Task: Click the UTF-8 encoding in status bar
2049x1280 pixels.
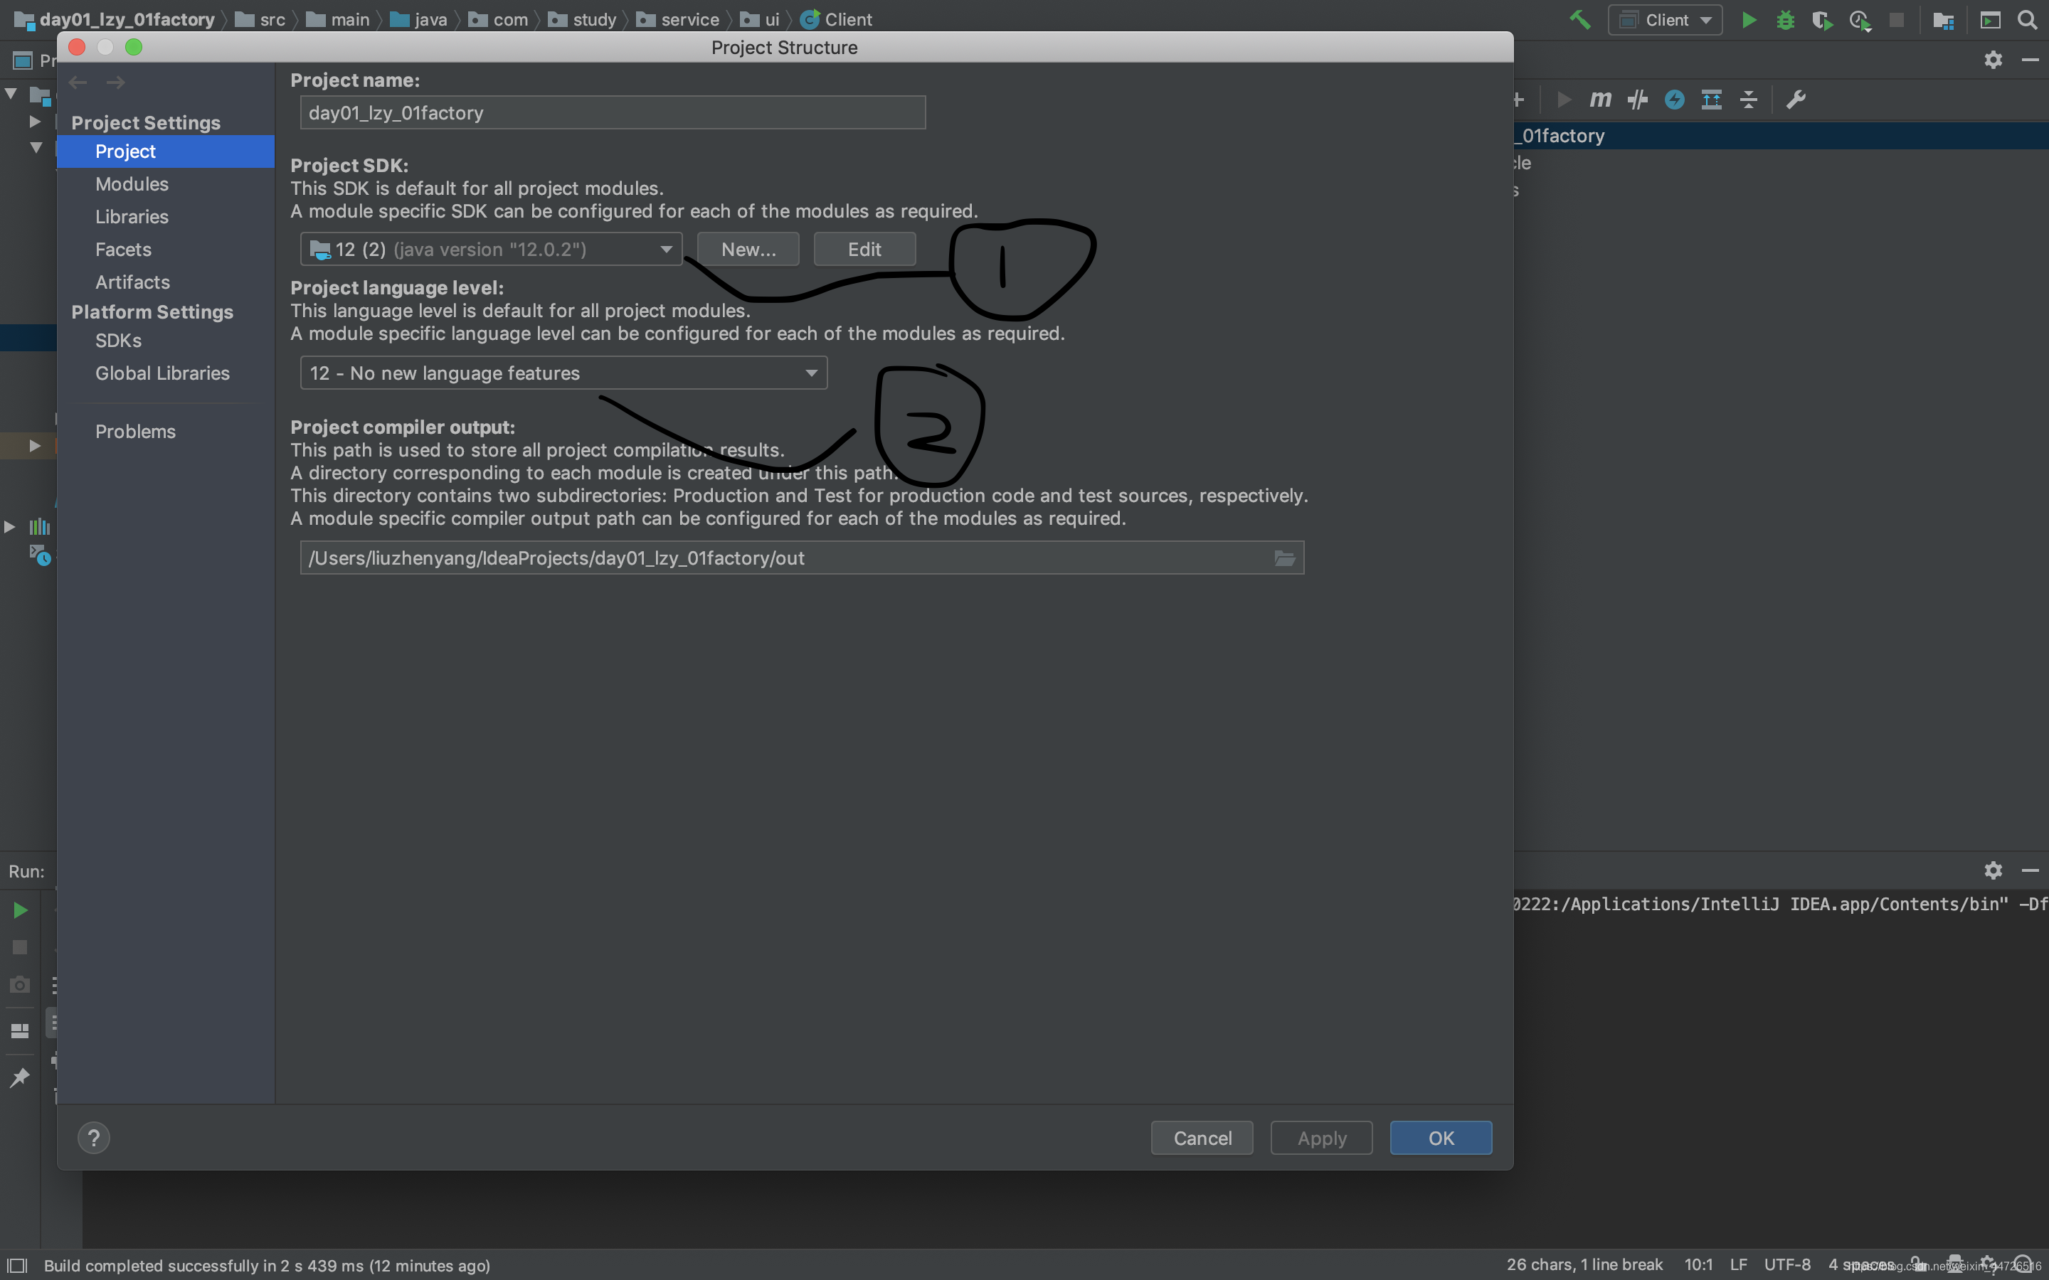Action: tap(1787, 1265)
